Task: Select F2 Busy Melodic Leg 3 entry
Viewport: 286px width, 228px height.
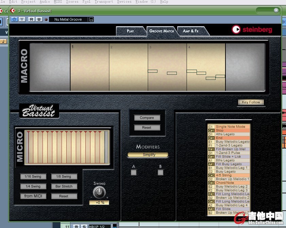Action: (x=229, y=190)
